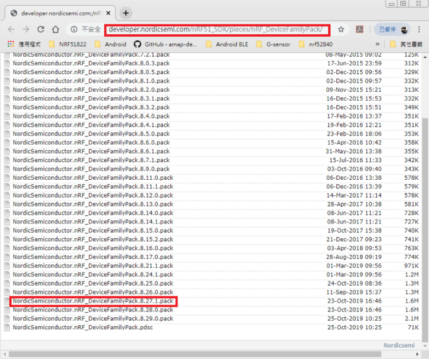The image size is (429, 359).
Task: Click DeviceFamilyPack.8.16.0.pack entry
Action: click(x=93, y=248)
